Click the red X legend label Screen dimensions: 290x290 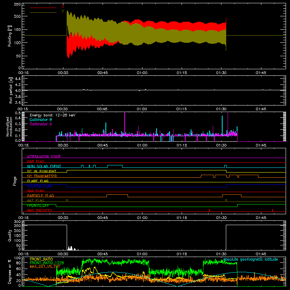pos(63,7)
